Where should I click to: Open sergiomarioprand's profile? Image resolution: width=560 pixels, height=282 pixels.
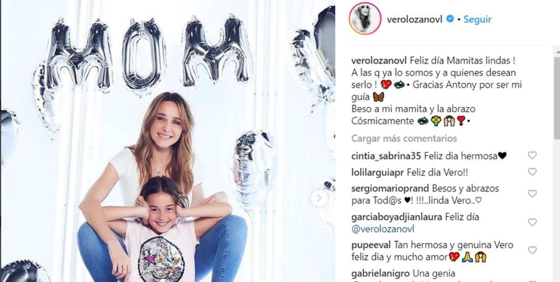[390, 188]
